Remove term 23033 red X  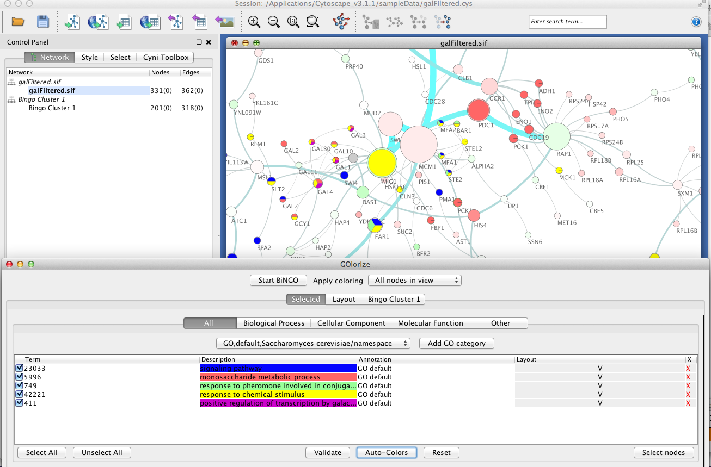tap(688, 369)
